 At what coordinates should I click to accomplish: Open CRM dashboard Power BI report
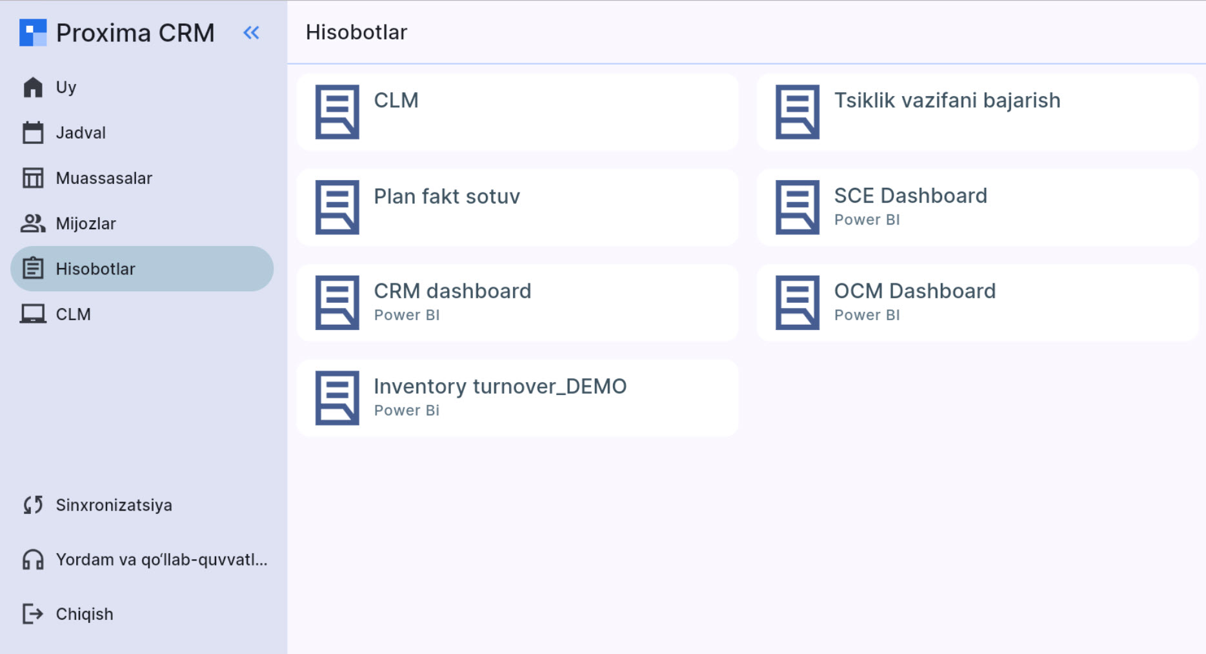pos(518,302)
